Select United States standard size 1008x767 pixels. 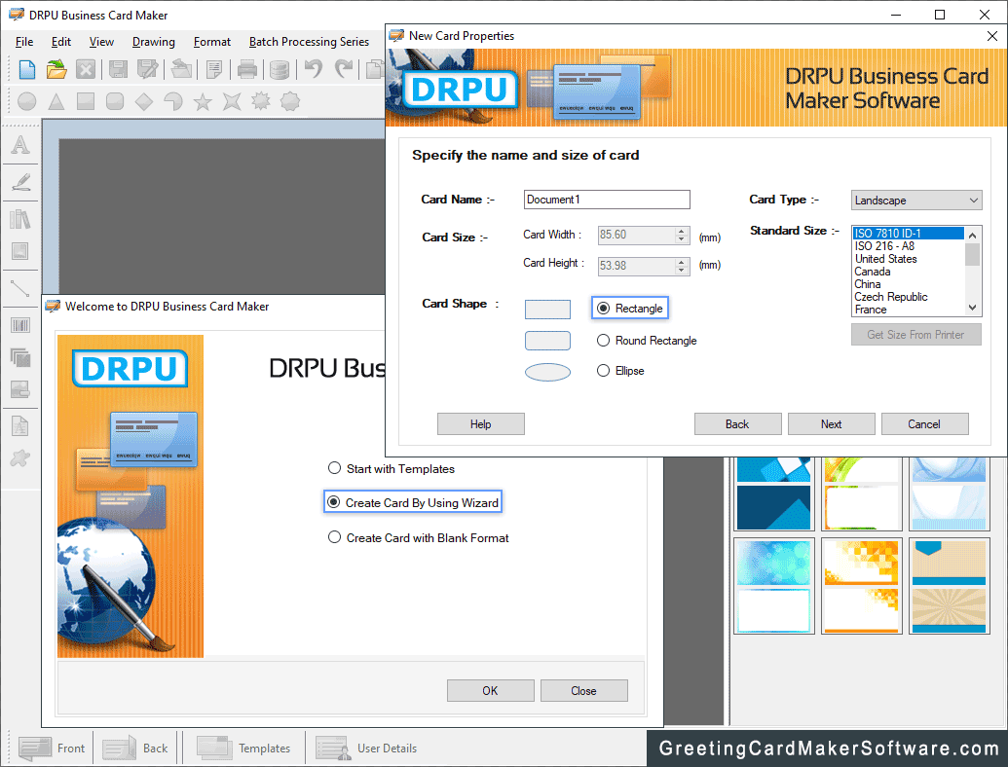tap(909, 259)
